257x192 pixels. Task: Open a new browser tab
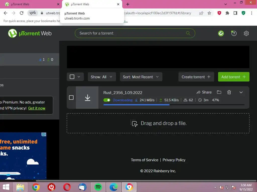click(x=128, y=4)
